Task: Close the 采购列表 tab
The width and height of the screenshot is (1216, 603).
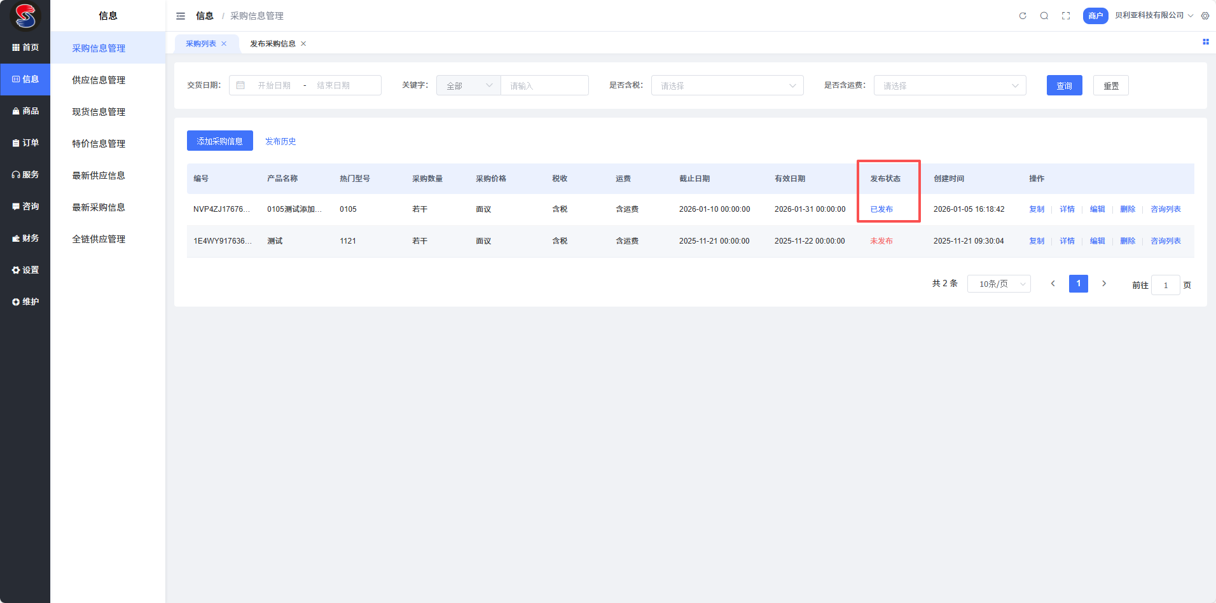Action: click(224, 44)
